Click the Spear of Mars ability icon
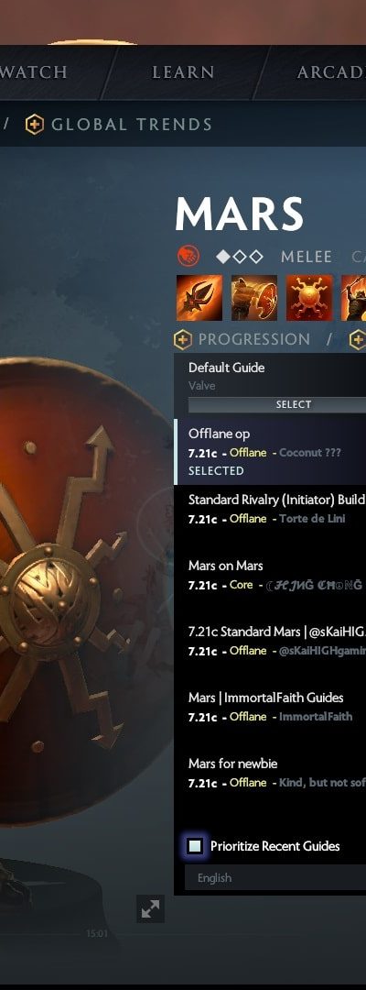 click(199, 298)
